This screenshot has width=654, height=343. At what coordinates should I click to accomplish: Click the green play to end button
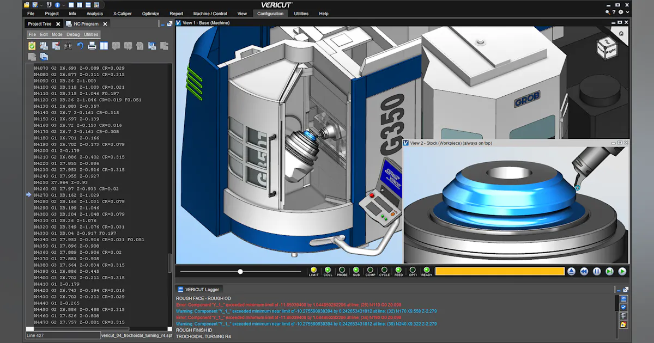(622, 271)
